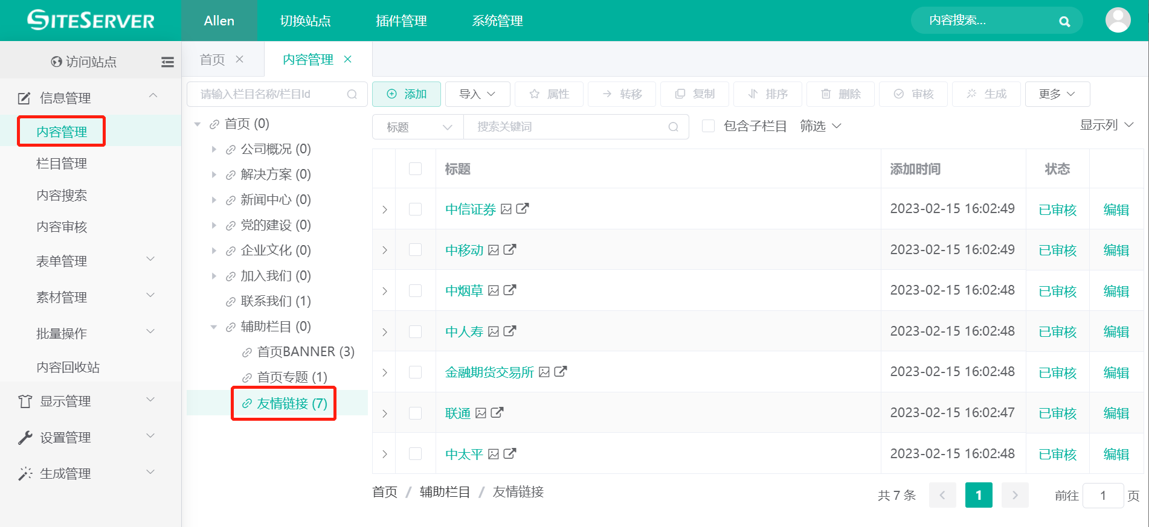
Task: Open the 插件管理 top menu
Action: pos(401,21)
